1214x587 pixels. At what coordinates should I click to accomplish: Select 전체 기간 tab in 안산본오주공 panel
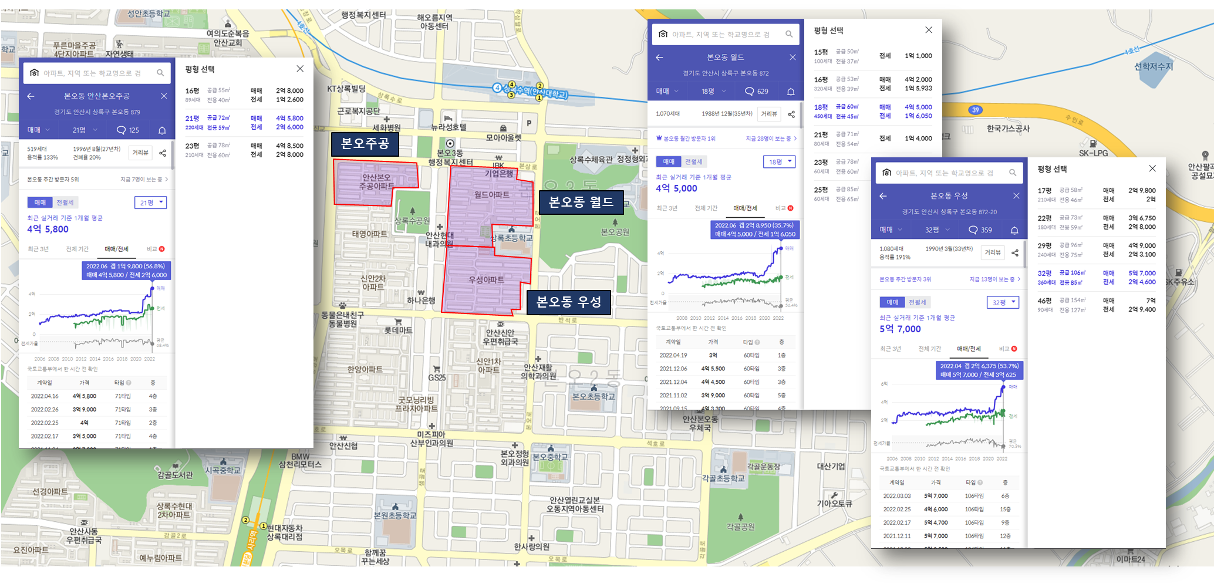click(x=77, y=249)
